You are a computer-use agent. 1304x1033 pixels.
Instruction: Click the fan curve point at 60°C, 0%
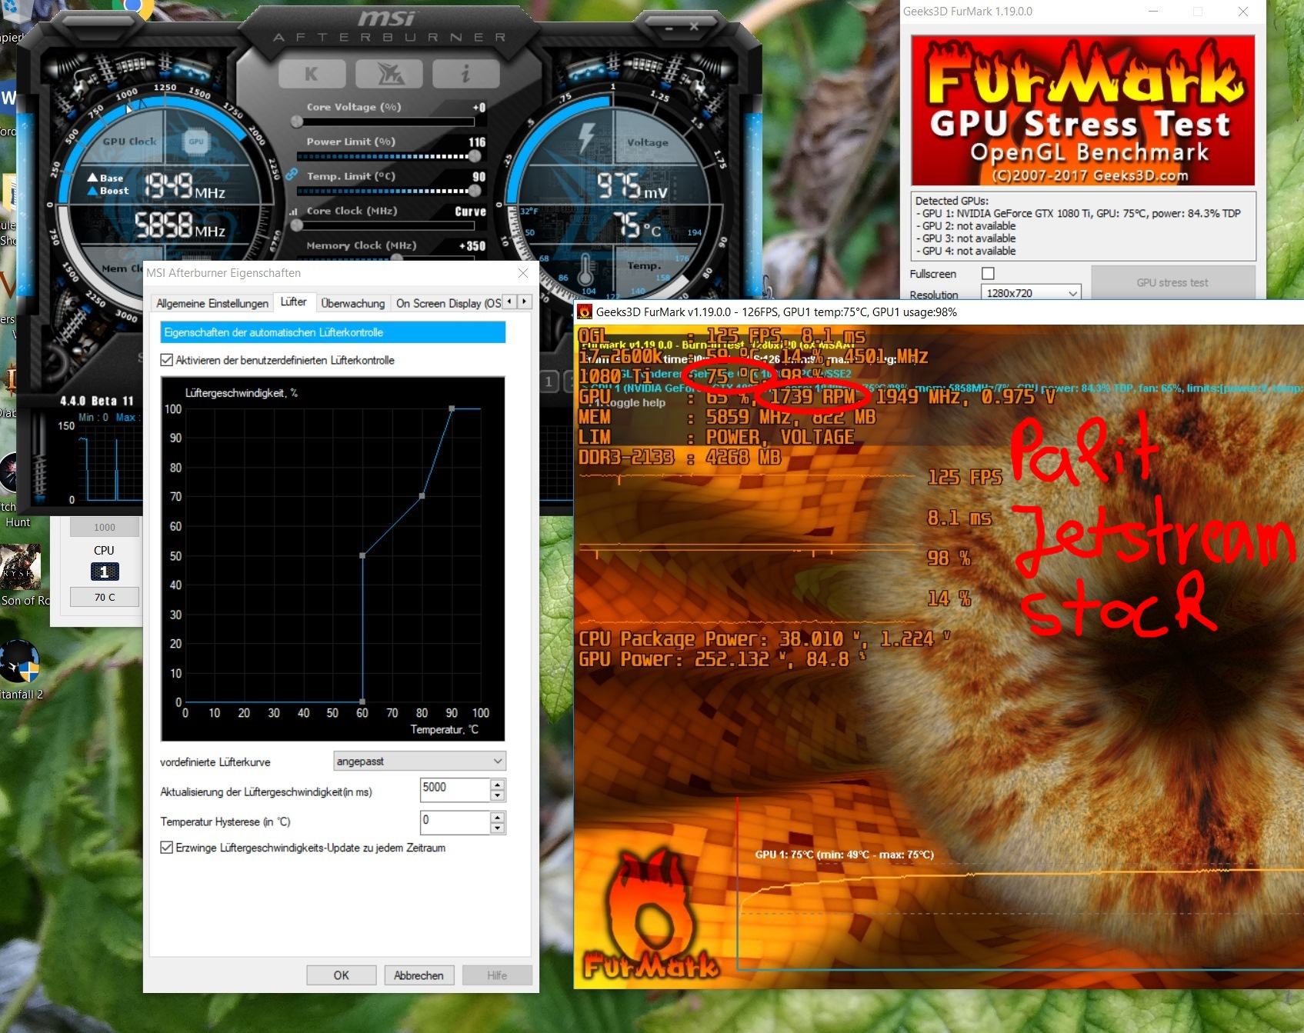(x=362, y=701)
